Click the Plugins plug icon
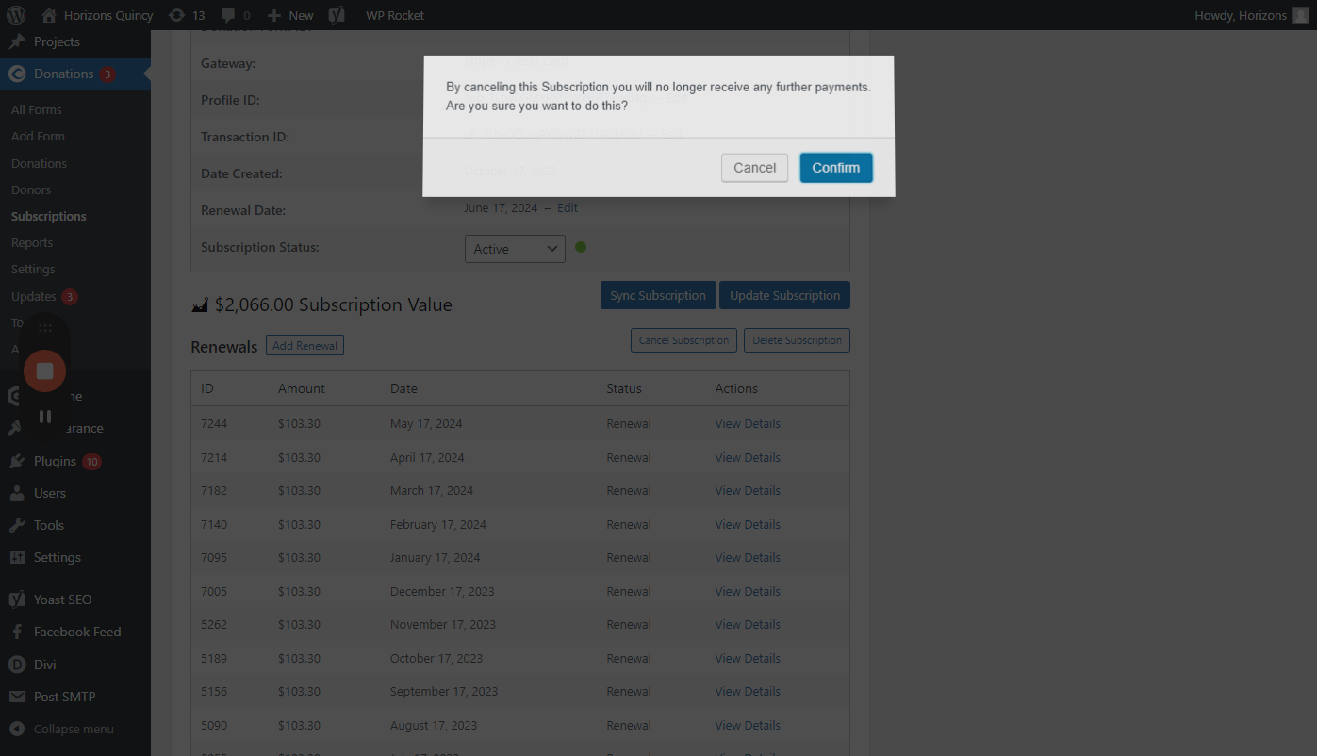This screenshot has width=1317, height=756. [x=17, y=461]
